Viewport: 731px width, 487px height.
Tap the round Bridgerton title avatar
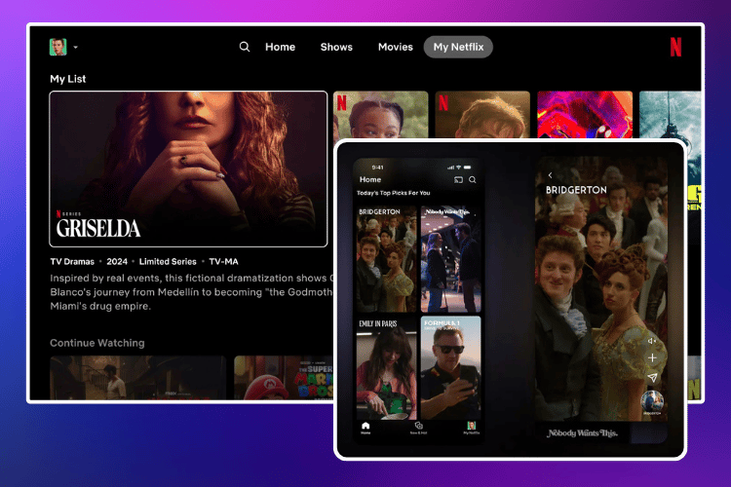pos(652,401)
